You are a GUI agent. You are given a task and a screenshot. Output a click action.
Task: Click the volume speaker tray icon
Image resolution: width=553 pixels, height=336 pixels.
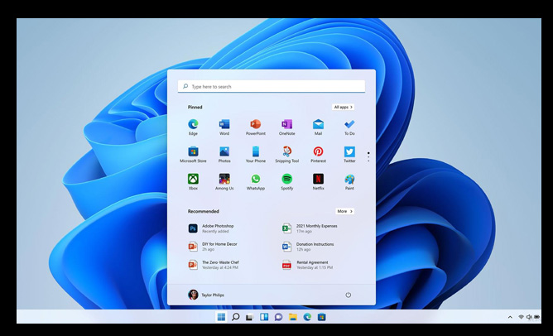[529, 317]
